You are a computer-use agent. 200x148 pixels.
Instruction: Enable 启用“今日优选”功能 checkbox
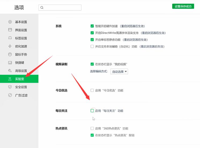coord(92,90)
